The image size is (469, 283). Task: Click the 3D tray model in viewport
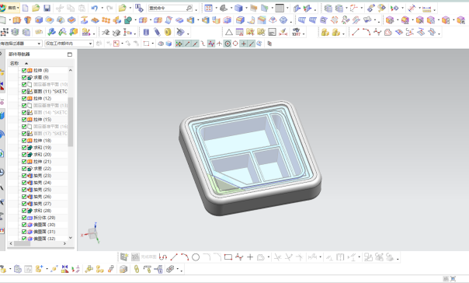click(250, 158)
